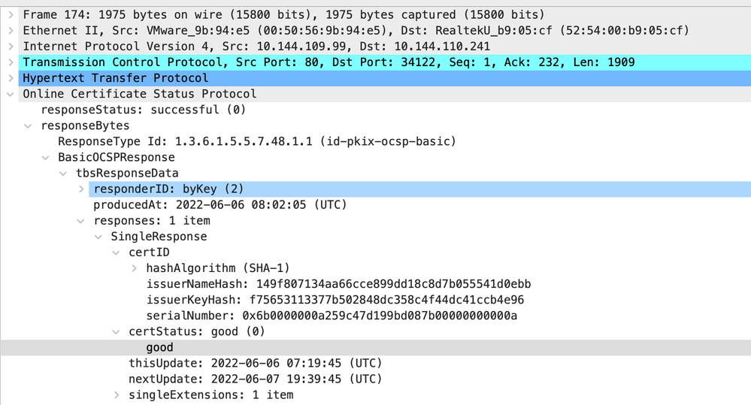Image resolution: width=751 pixels, height=405 pixels.
Task: Expand the Frame 174 row
Action: coord(10,14)
